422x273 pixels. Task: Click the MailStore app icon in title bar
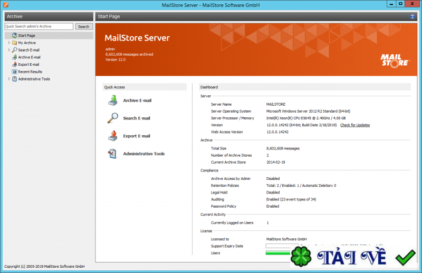point(5,5)
